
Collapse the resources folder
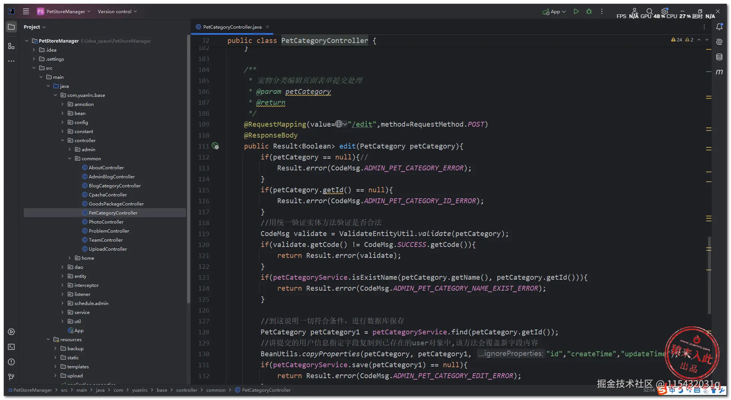tap(48, 339)
